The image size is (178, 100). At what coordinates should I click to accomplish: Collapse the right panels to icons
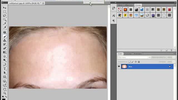tap(175, 2)
